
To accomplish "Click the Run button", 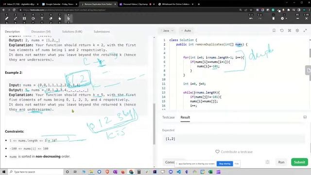I will [x=281, y=162].
